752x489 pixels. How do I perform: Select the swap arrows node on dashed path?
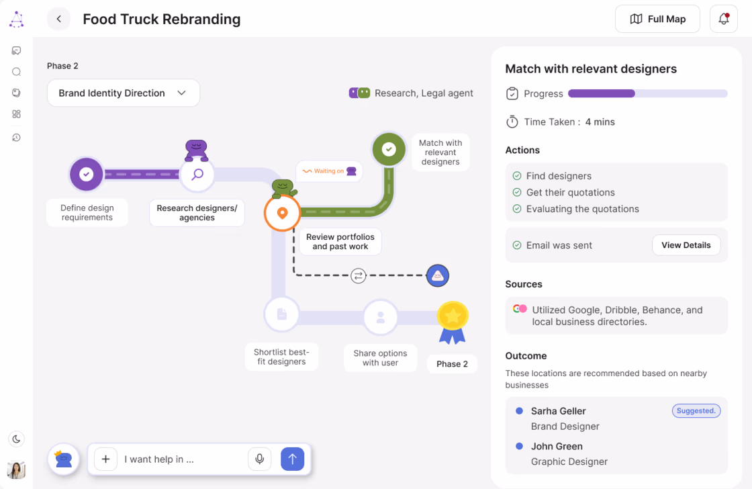359,275
